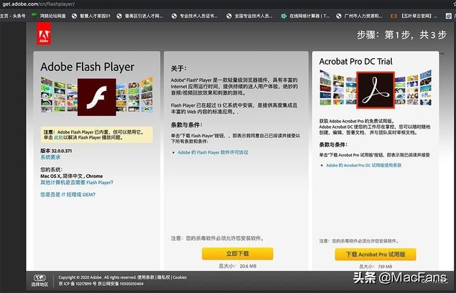This screenshot has height=293, width=456.
Task: Click the 总大小: 739 MB text
Action: [375, 266]
